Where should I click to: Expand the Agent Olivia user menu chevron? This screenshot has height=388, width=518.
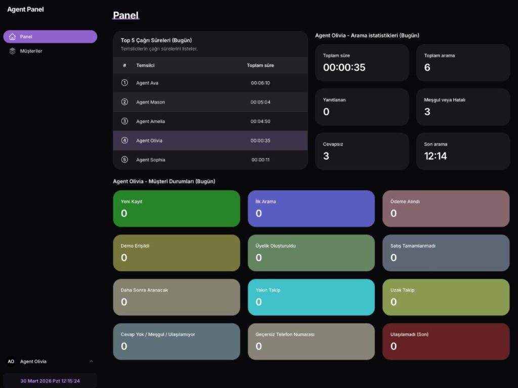pyautogui.click(x=91, y=361)
